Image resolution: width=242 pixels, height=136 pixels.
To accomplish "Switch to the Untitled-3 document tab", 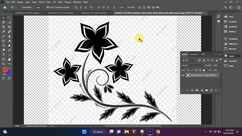I will tap(95, 13).
